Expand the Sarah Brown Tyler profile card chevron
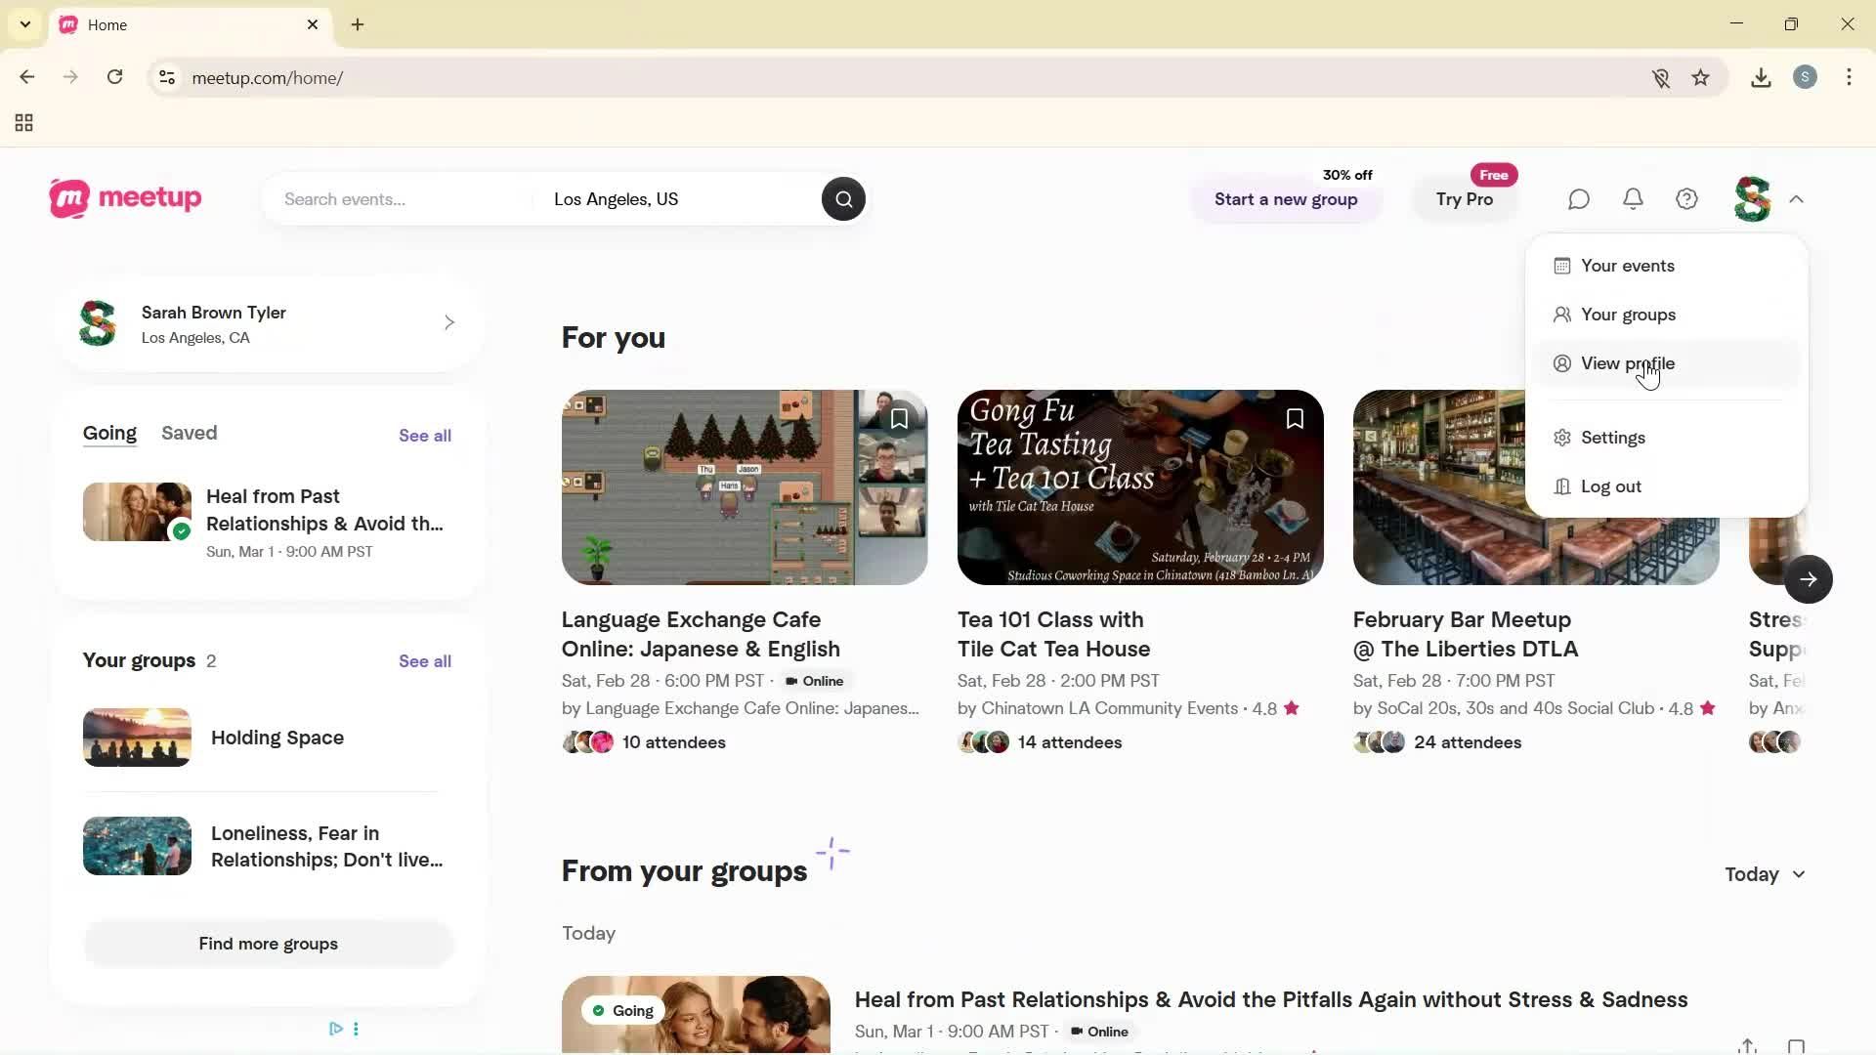The height and width of the screenshot is (1055, 1876). (x=449, y=322)
